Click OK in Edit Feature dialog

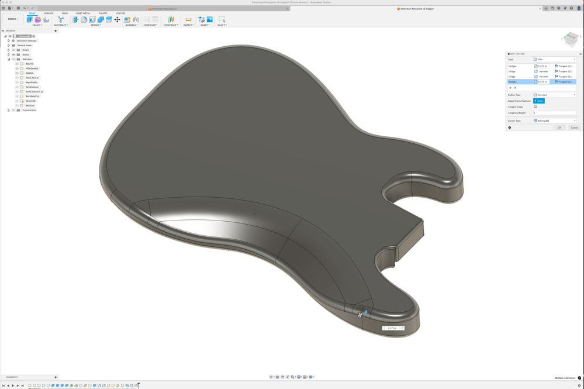[559, 128]
